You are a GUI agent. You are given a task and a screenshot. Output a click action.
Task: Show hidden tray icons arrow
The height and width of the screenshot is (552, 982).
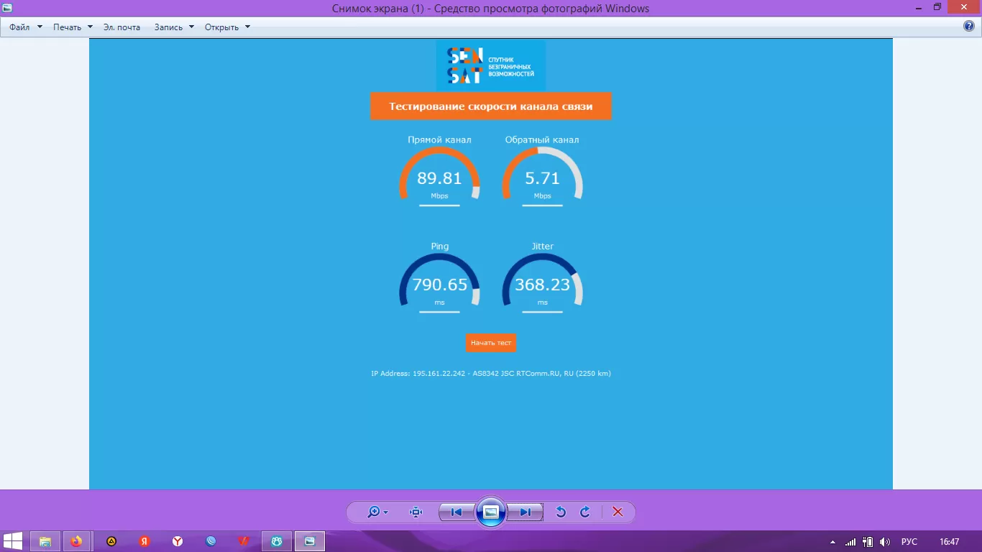tap(833, 542)
